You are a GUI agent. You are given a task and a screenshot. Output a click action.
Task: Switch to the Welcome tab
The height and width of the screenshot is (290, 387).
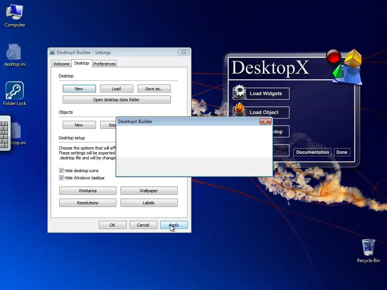point(62,63)
